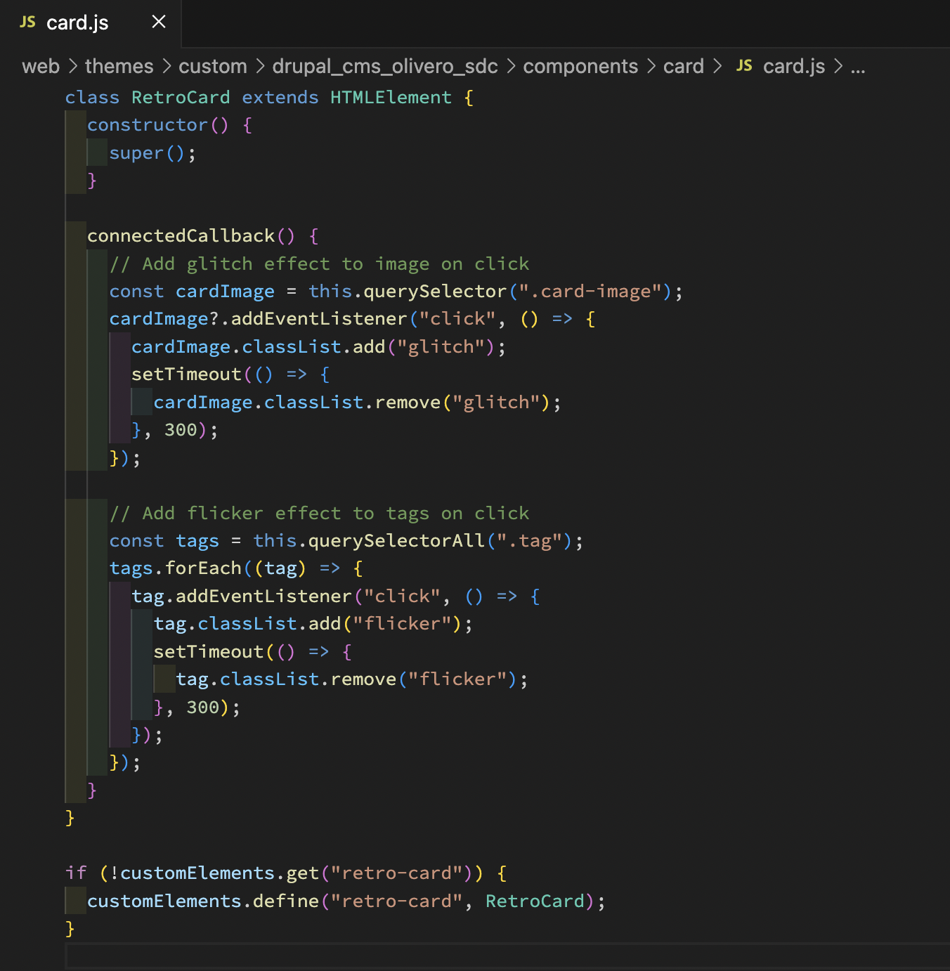Click chevron between web and themes
This screenshot has height=971, width=950.
[73, 67]
